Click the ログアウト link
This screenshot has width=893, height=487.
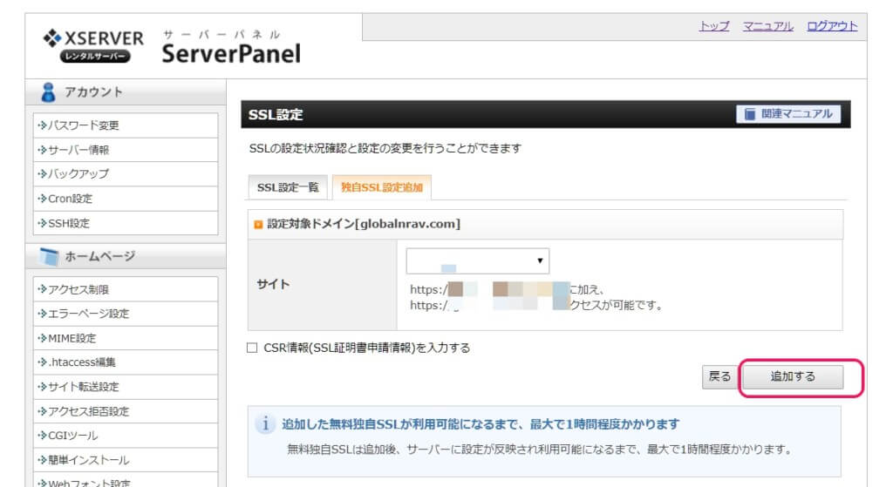click(x=832, y=26)
